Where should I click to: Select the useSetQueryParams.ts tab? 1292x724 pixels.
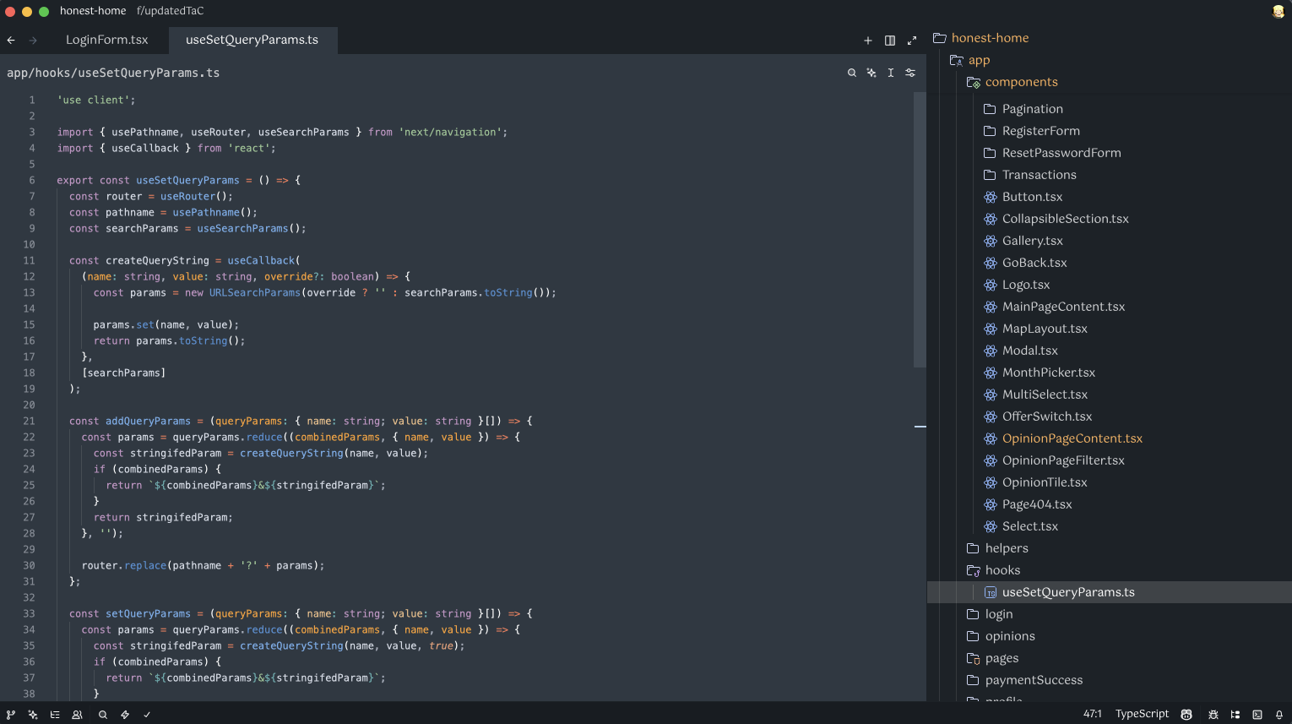[x=252, y=40]
